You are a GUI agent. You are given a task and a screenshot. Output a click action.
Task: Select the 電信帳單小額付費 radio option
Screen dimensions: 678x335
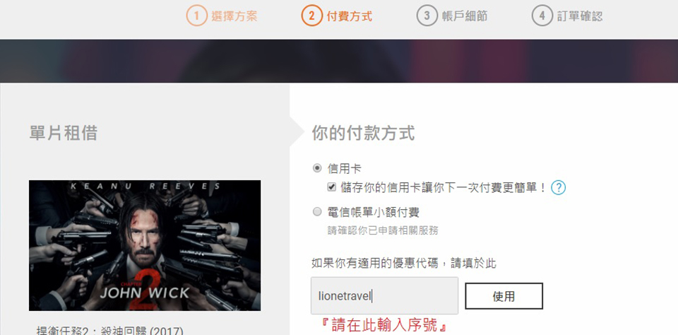317,211
